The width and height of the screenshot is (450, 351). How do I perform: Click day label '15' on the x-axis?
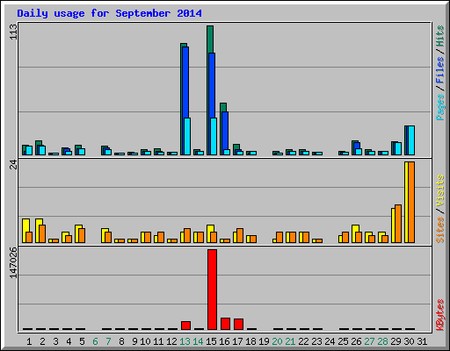click(211, 341)
